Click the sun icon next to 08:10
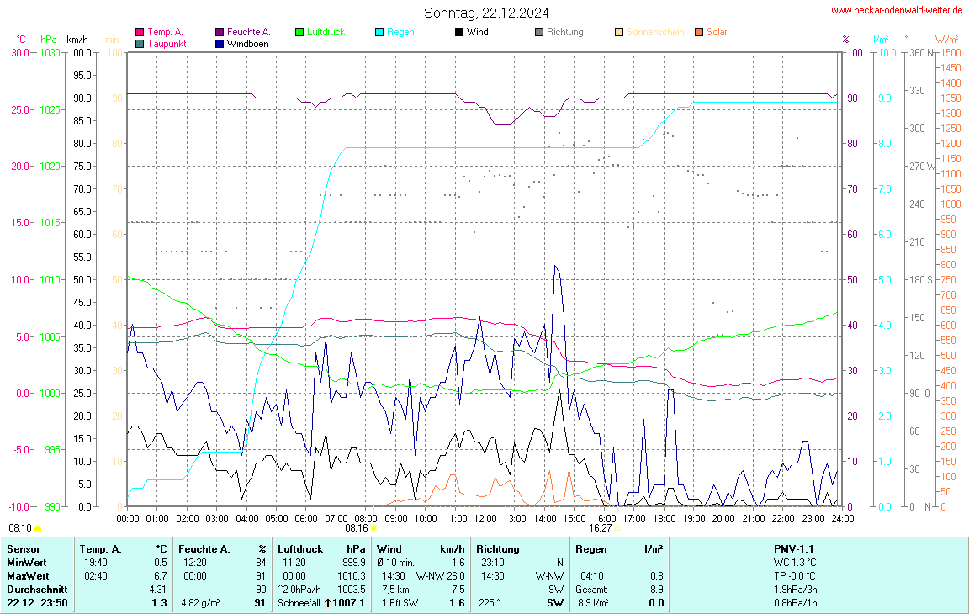 coord(37,528)
